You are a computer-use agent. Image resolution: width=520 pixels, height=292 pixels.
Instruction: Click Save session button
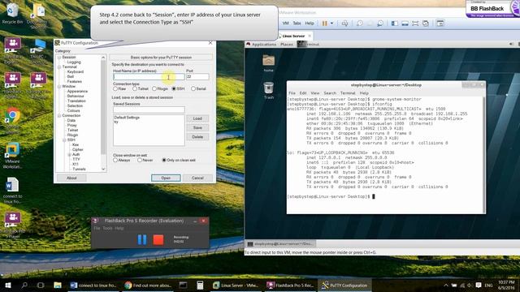click(197, 128)
